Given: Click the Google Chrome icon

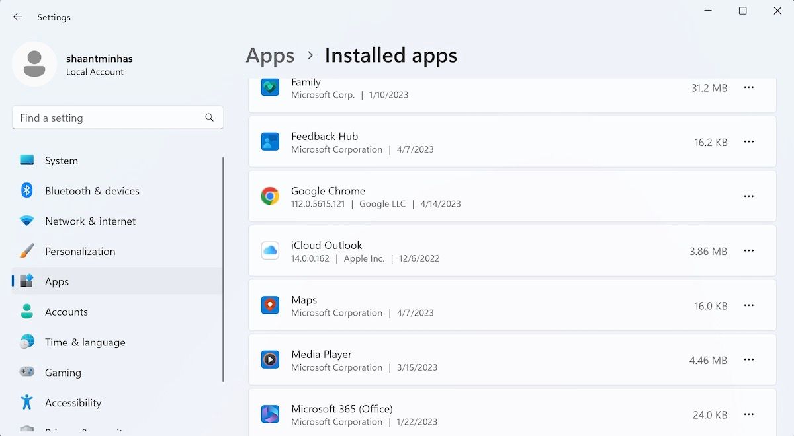Looking at the screenshot, I should pyautogui.click(x=270, y=196).
